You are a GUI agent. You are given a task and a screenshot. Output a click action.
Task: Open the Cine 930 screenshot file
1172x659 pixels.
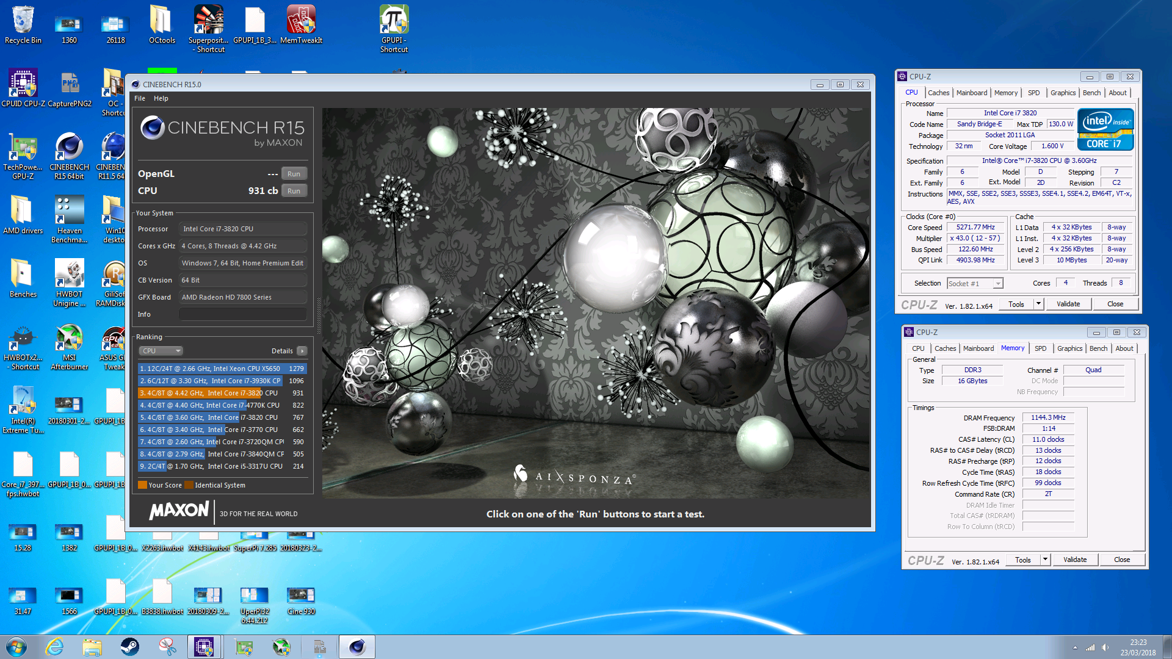(301, 600)
